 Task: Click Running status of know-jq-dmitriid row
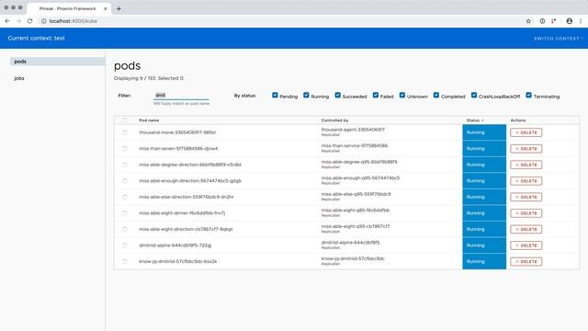tap(484, 261)
